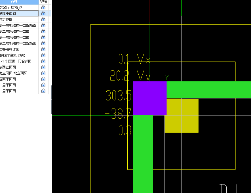Screen dimensions: 251x193
Task: Click the 20.2 Vy annotation text
Action: tap(130, 75)
